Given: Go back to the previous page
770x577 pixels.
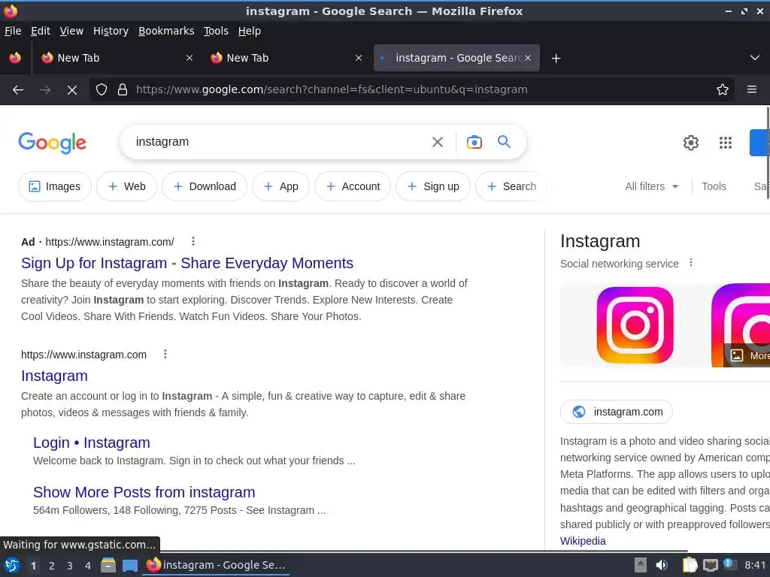Looking at the screenshot, I should point(18,90).
